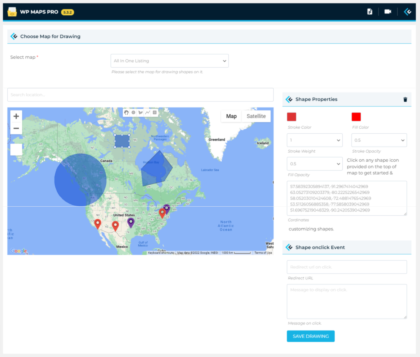
Task: Open the documentation icon in header
Action: tap(370, 12)
